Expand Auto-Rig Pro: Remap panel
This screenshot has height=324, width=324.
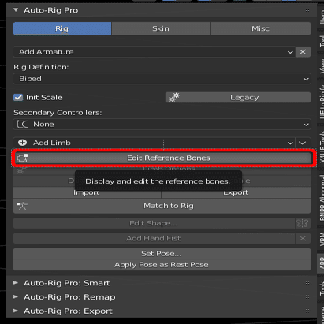16,297
